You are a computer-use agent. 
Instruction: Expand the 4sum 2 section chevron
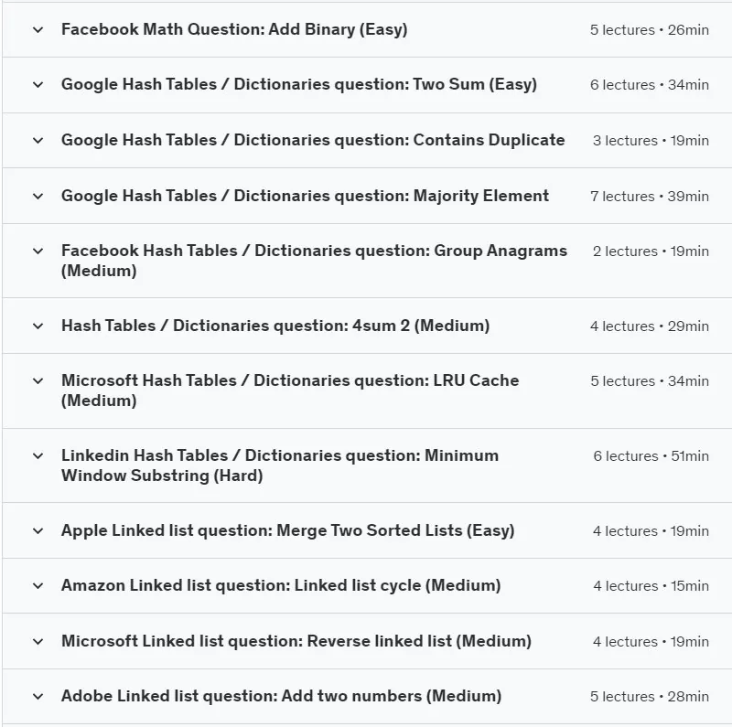[38, 326]
